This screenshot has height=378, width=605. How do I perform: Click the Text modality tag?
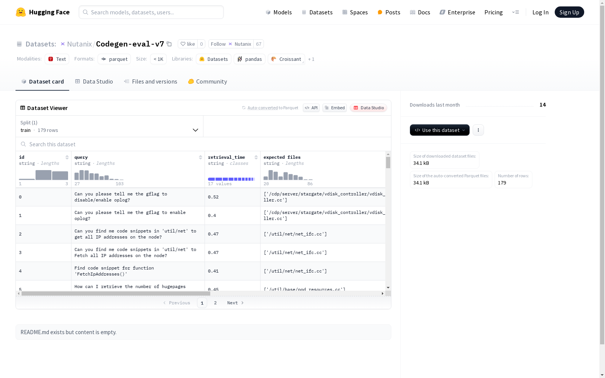coord(57,59)
